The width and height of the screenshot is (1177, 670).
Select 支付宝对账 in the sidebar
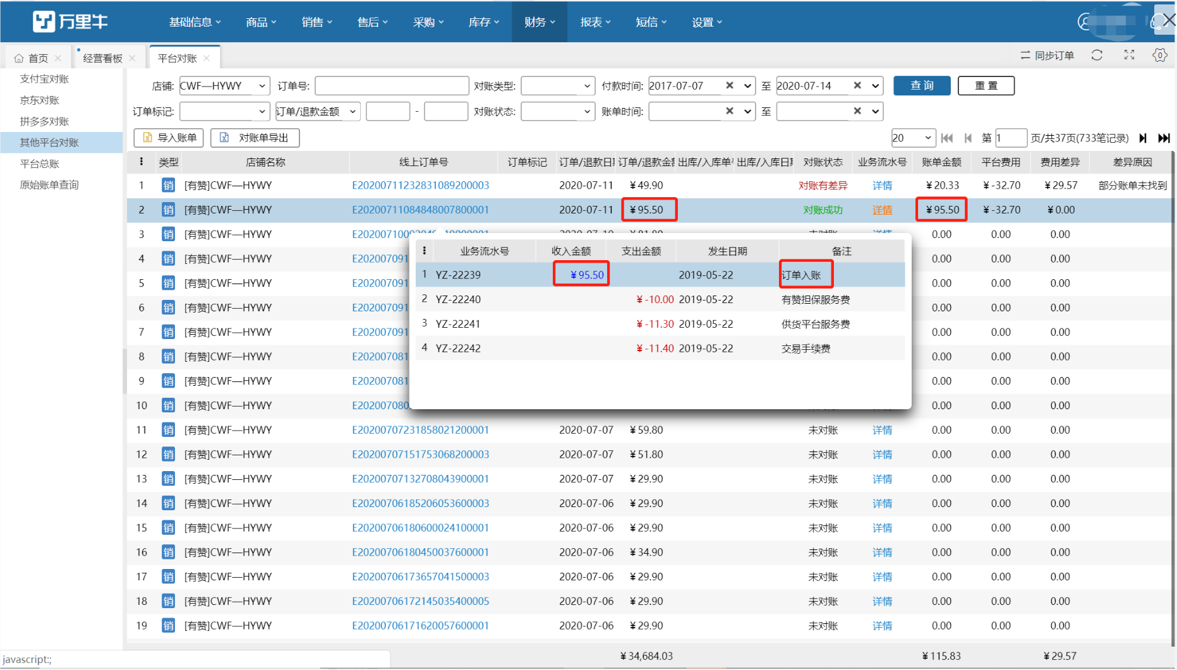pos(44,79)
